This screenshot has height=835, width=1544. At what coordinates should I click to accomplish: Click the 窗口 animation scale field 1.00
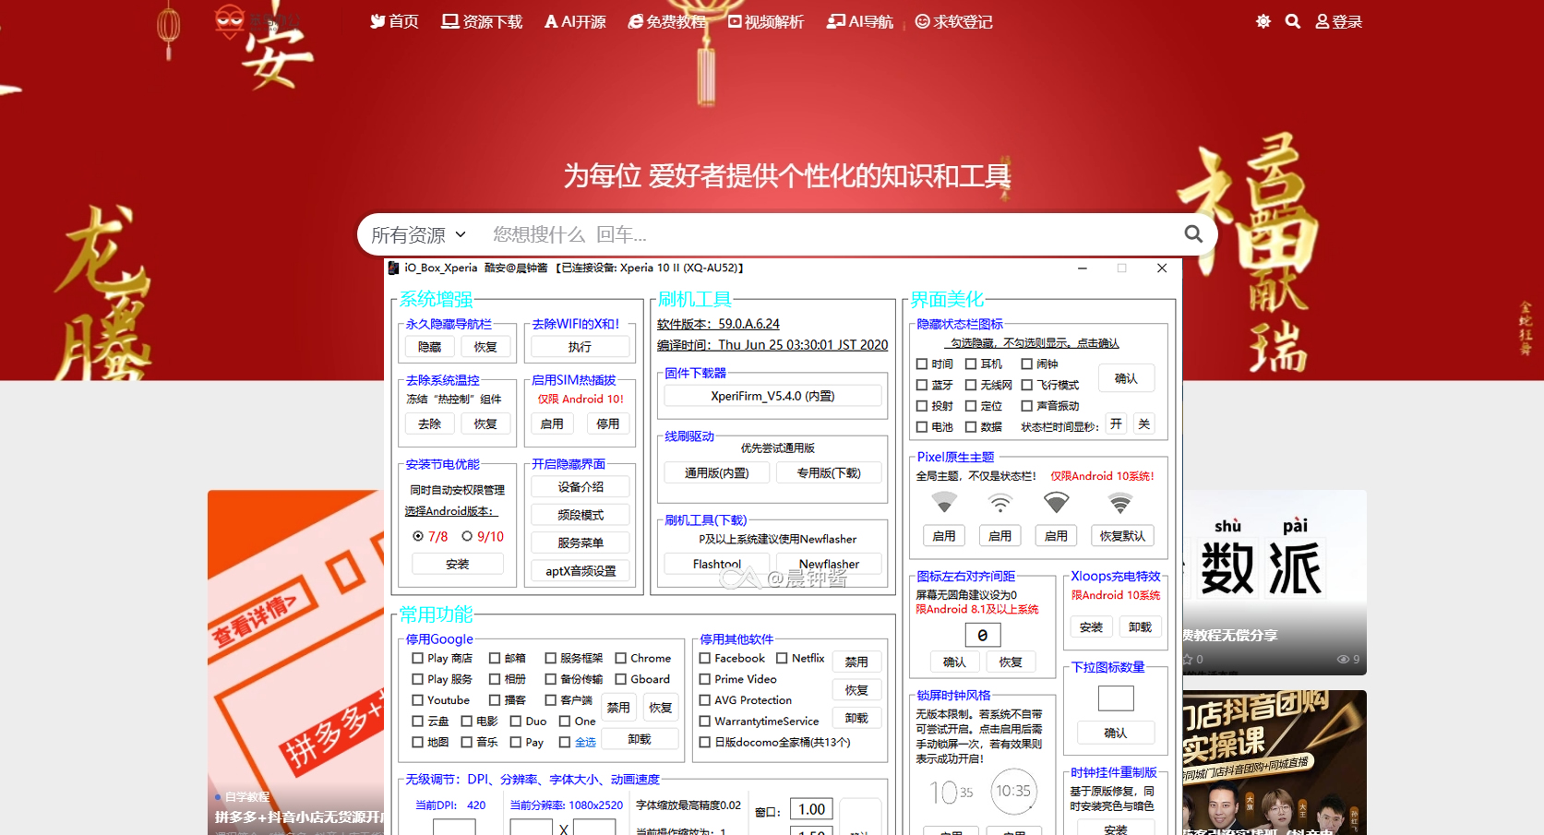[x=812, y=809]
